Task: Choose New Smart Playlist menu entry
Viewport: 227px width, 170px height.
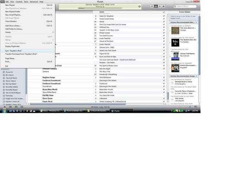Action: tap(28, 15)
